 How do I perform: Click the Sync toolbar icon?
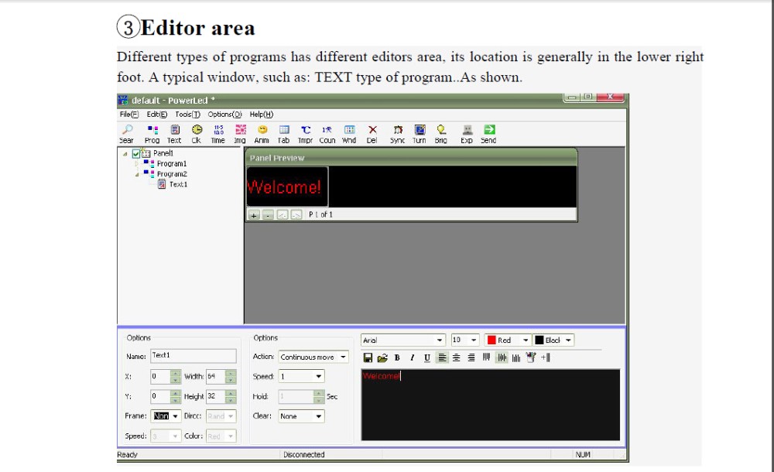point(398,131)
